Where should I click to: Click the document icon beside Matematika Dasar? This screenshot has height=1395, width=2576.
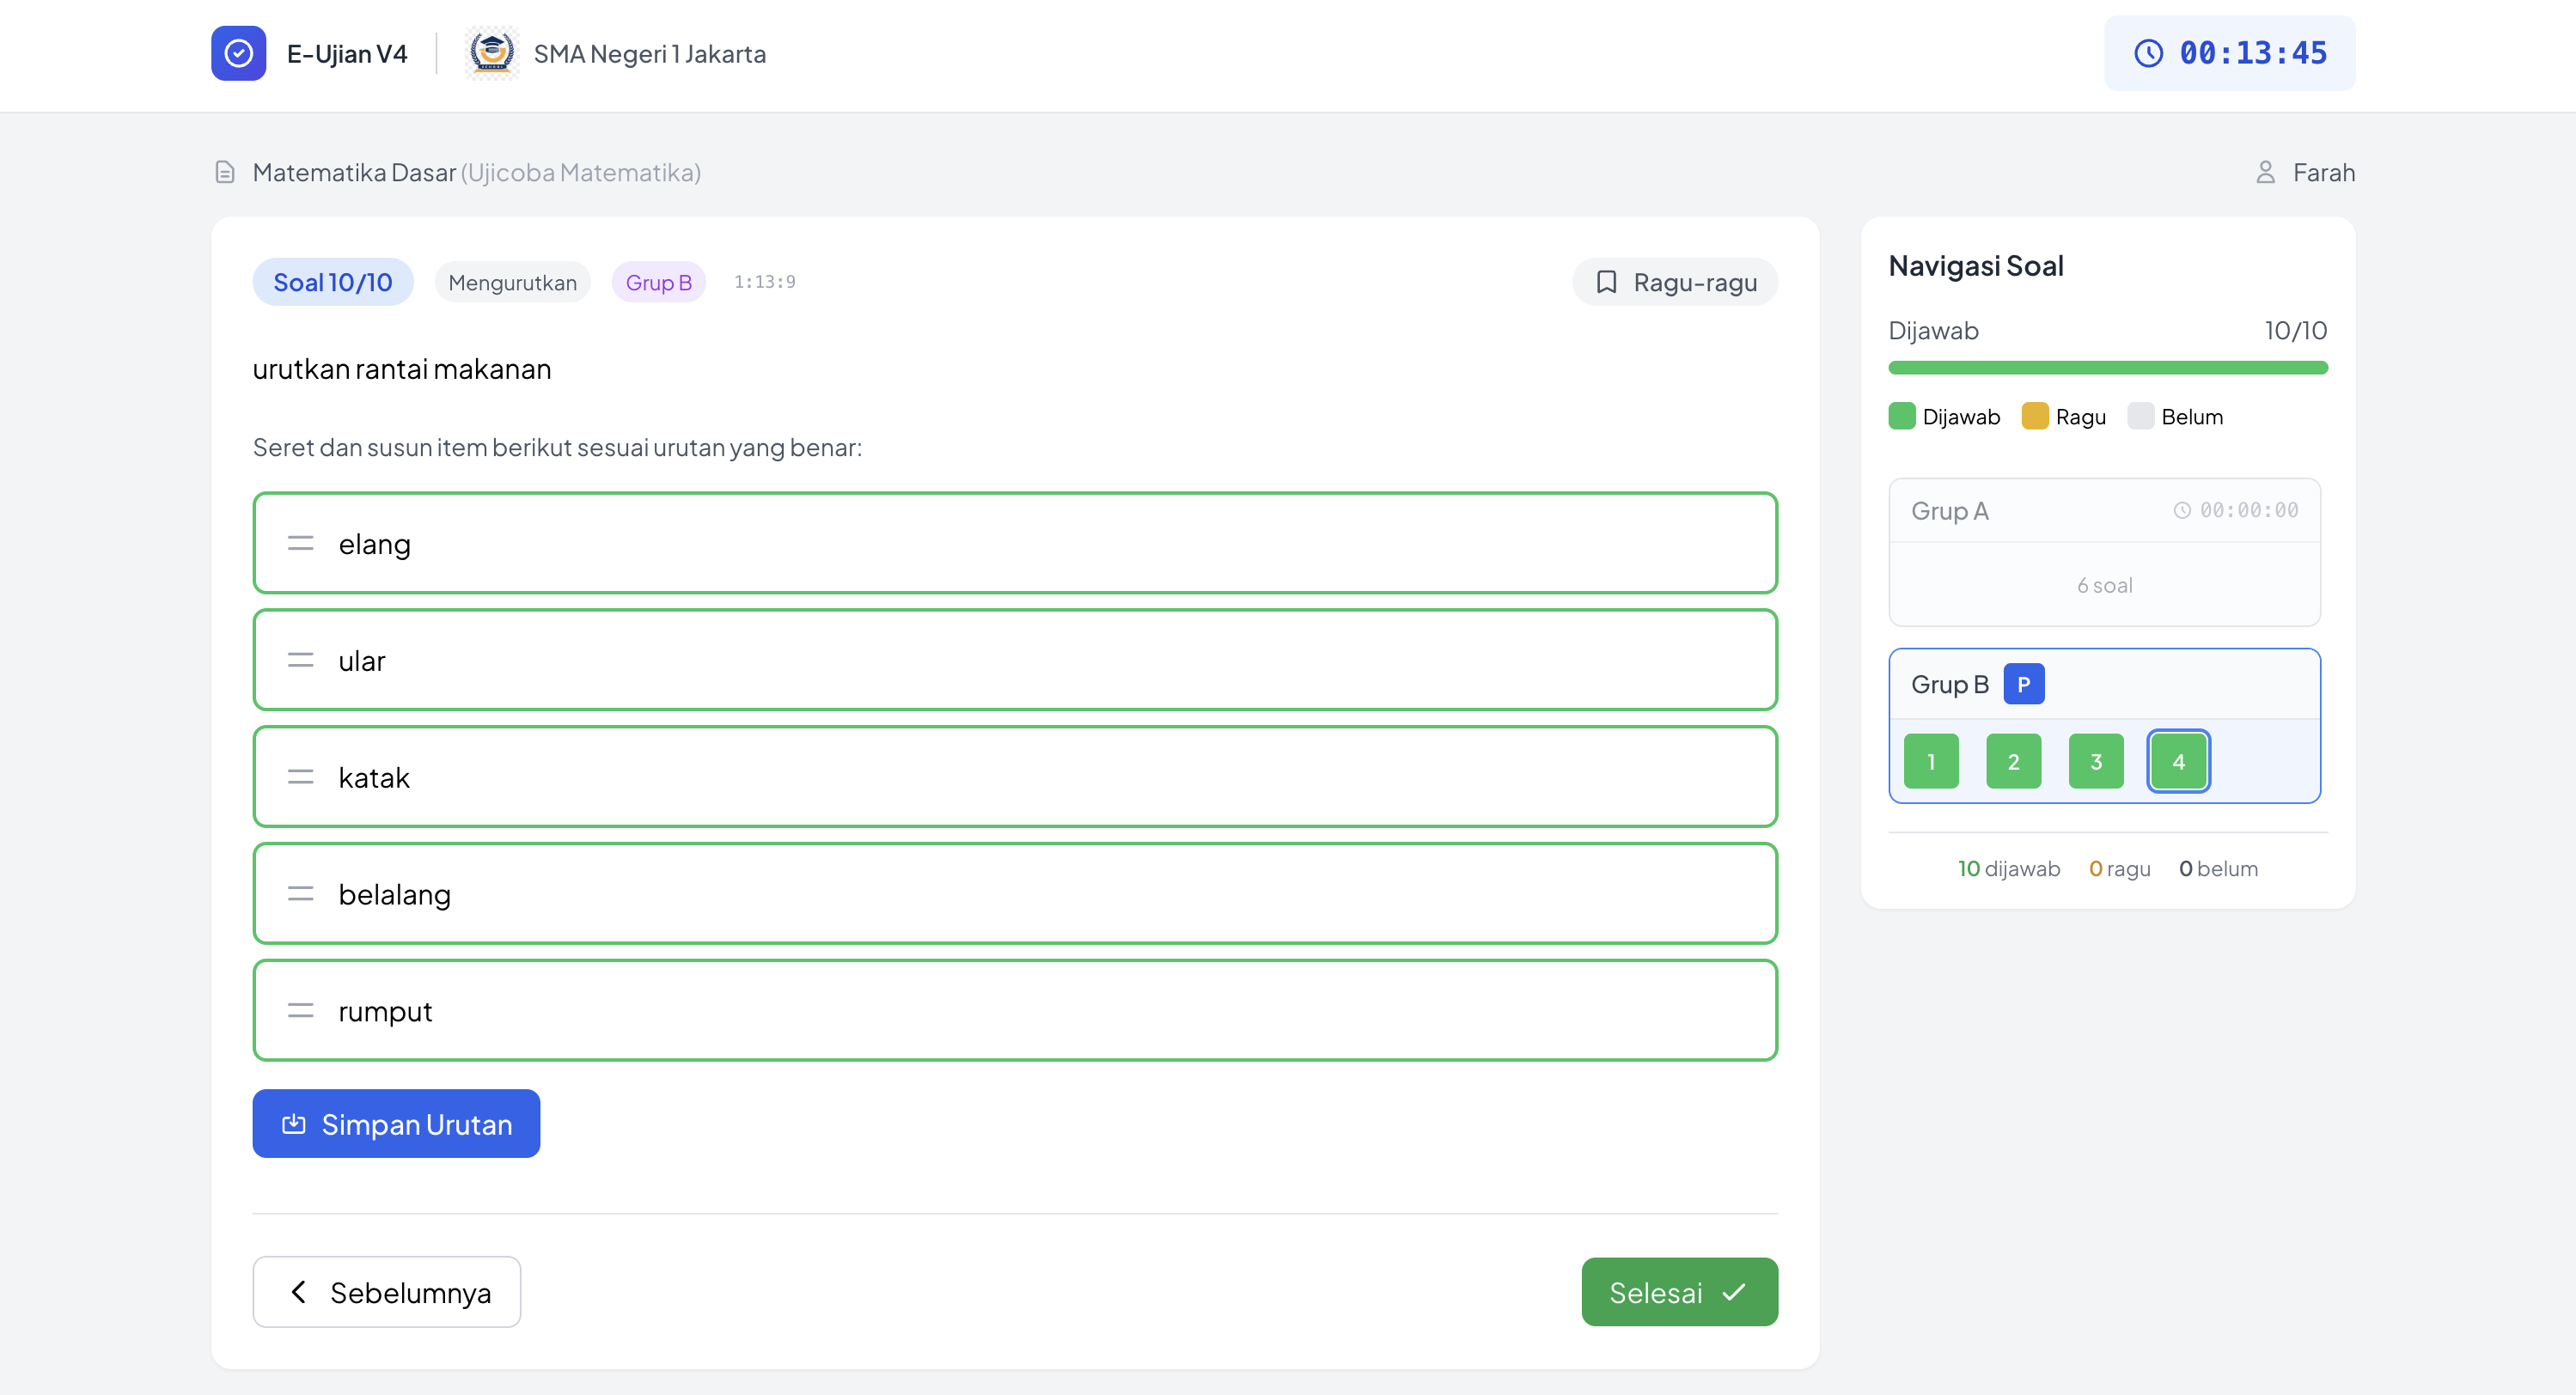point(225,172)
